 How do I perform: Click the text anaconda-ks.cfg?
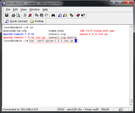15,31
